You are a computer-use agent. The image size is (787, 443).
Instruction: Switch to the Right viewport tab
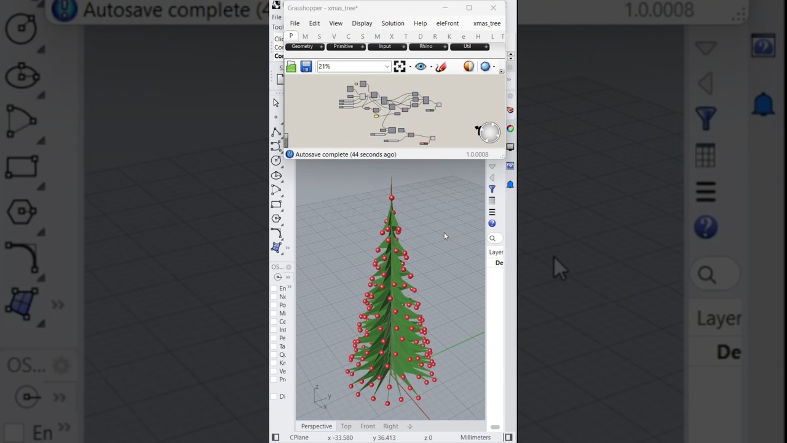tap(390, 426)
